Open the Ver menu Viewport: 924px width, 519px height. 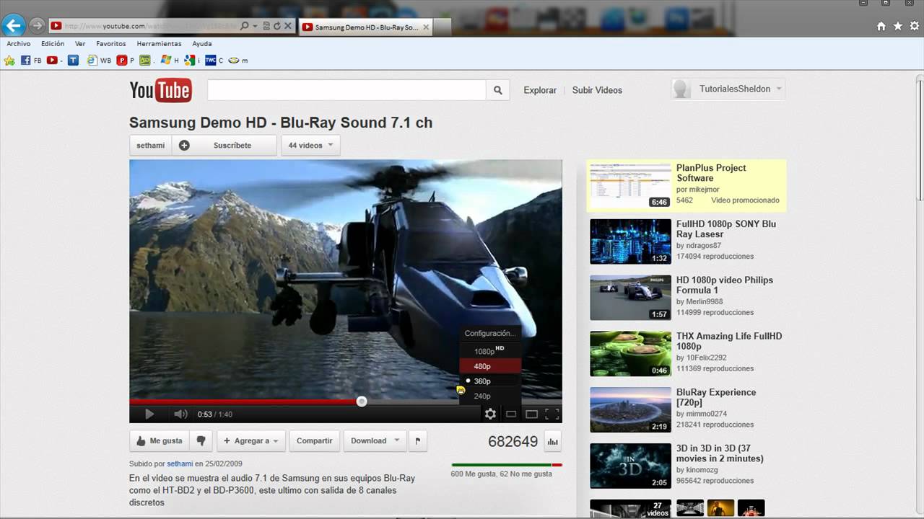(x=80, y=43)
